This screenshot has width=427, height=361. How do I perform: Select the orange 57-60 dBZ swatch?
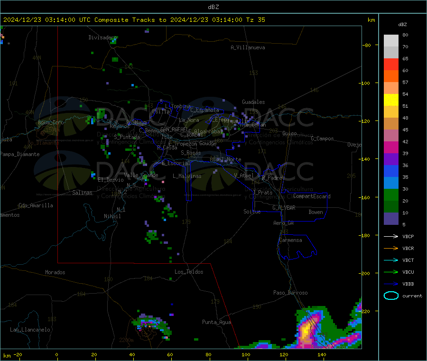[391, 76]
